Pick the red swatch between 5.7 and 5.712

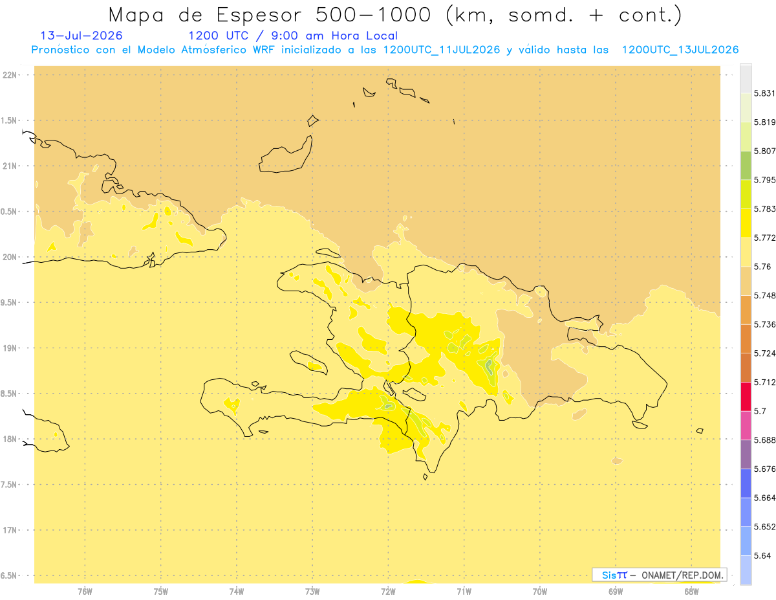coord(746,396)
